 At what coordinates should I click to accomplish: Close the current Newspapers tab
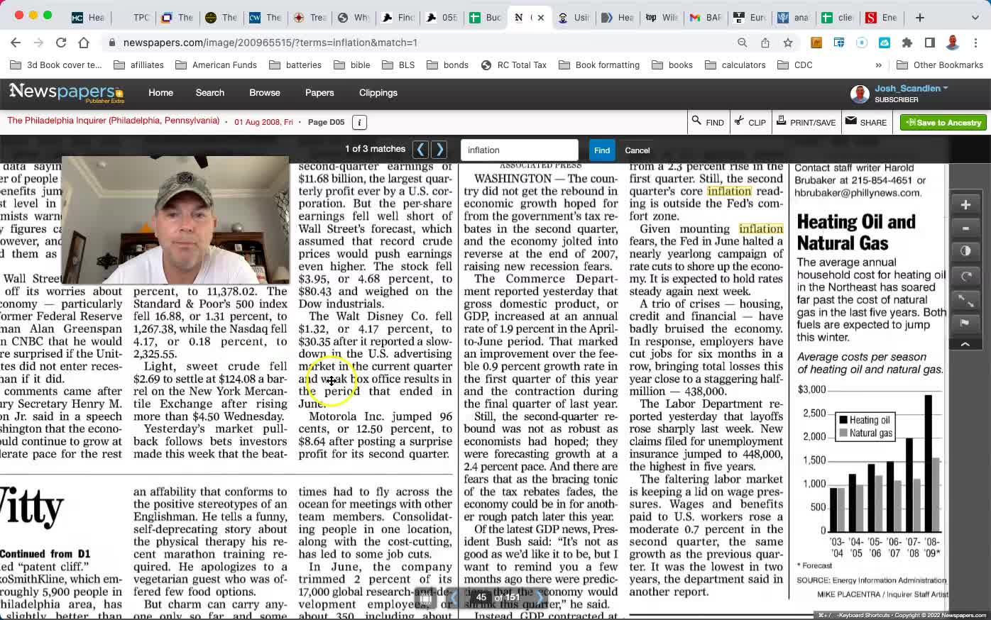[x=540, y=18]
